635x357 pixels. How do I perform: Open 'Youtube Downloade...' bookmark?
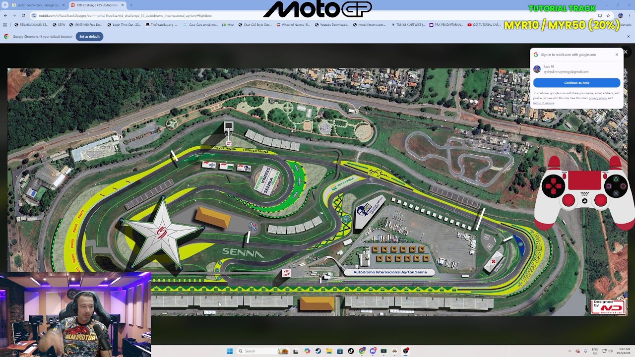click(x=332, y=24)
